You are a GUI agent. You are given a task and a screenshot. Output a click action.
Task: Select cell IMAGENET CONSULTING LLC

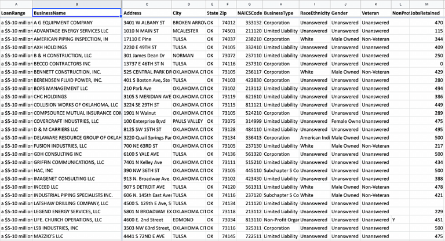(x=77, y=179)
